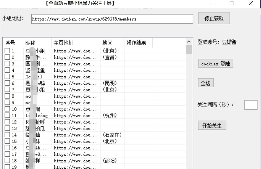Click the (石家庄) region cell
The height and width of the screenshot is (169, 261).
(x=112, y=135)
